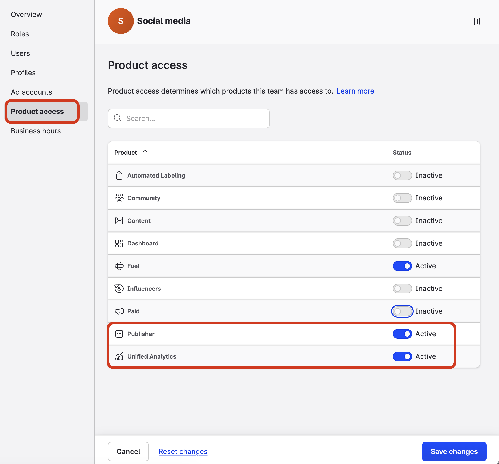The width and height of the screenshot is (499, 464).
Task: Click the orange team avatar S
Action: point(121,21)
